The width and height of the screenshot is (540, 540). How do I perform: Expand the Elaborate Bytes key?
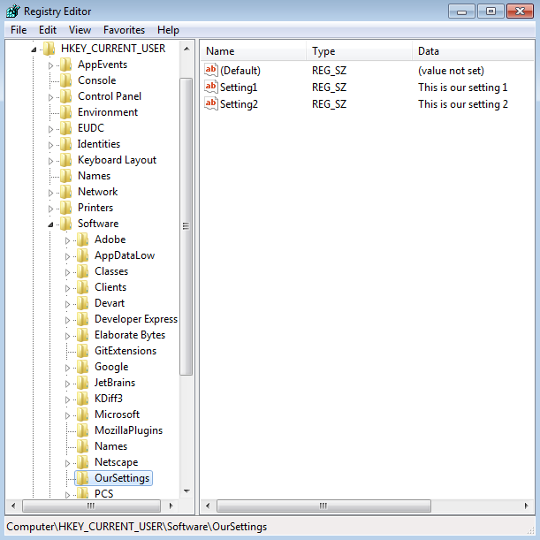[67, 336]
